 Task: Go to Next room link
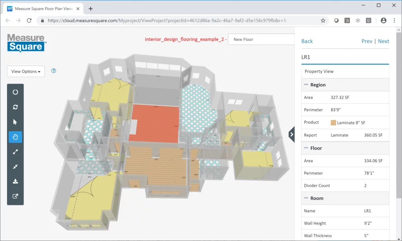pos(383,41)
